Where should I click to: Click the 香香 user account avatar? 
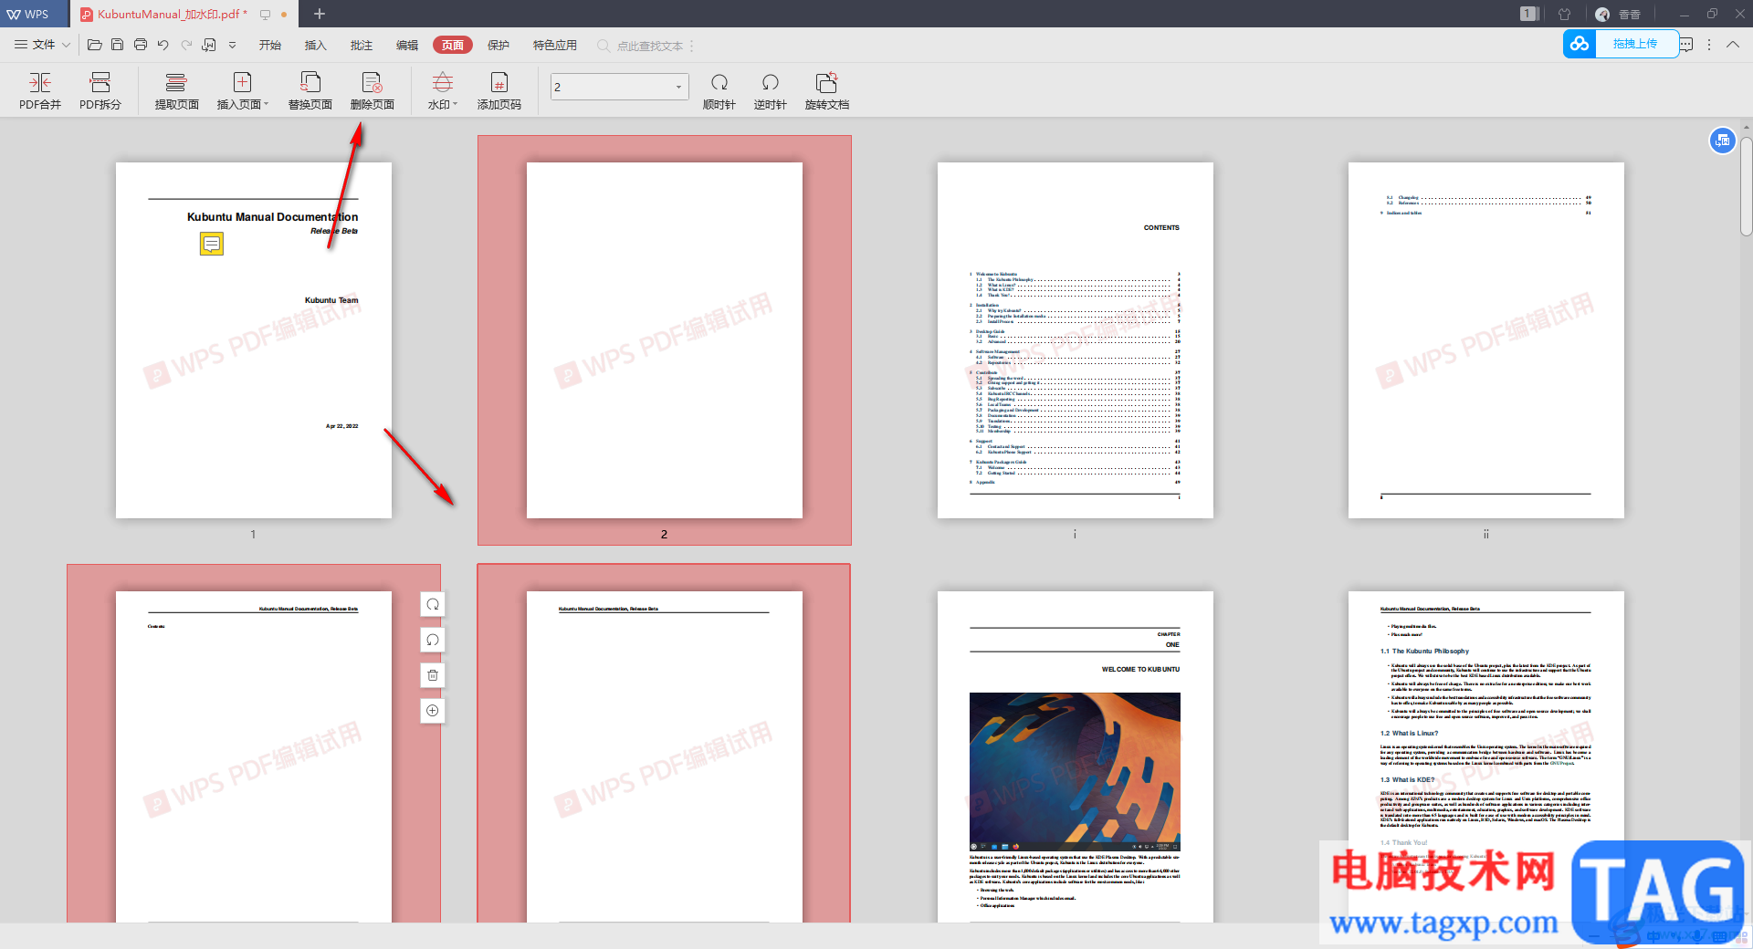point(1602,14)
